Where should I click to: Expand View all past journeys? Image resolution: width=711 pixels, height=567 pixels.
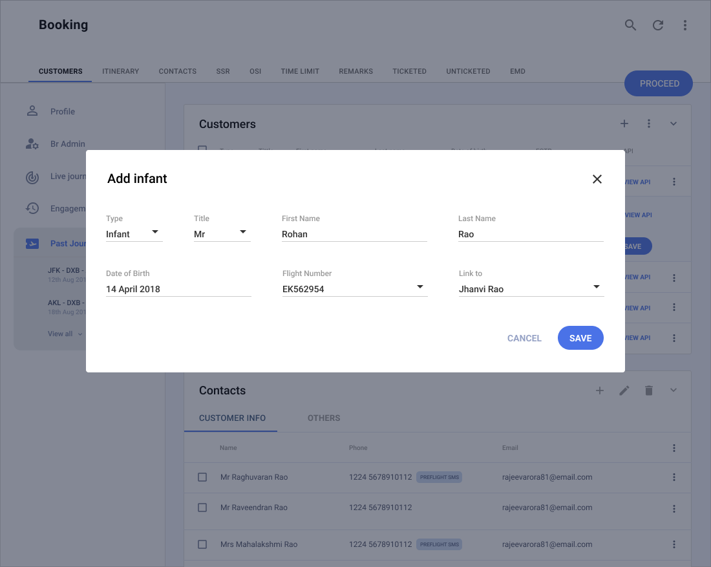[65, 334]
